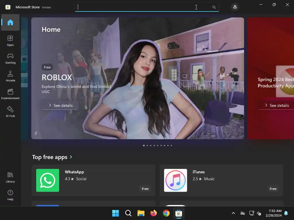
Task: Click the network display tray icon
Action: coord(252,213)
